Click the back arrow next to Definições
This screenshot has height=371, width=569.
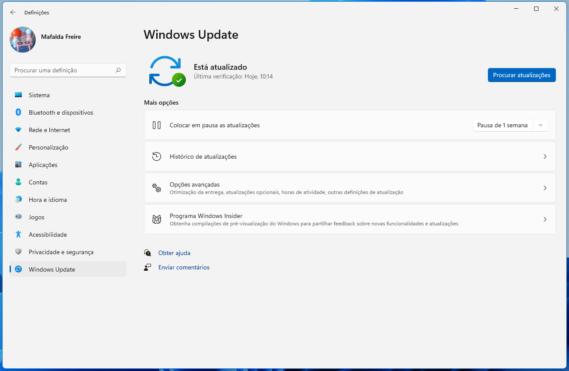point(13,13)
